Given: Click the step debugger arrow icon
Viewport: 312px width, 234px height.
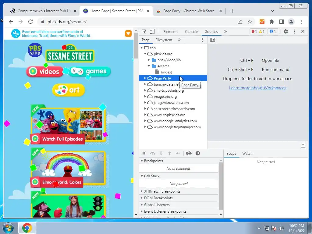Looking at the screenshot, I should coord(178,153).
